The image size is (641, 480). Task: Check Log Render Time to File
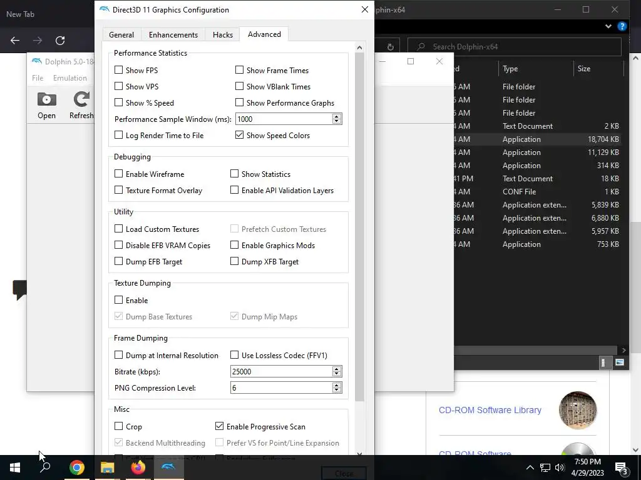click(118, 135)
